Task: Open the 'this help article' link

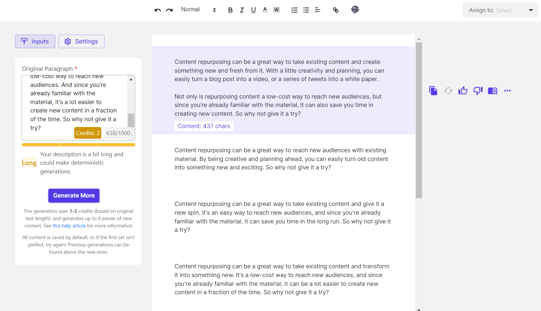Action: coord(69,226)
